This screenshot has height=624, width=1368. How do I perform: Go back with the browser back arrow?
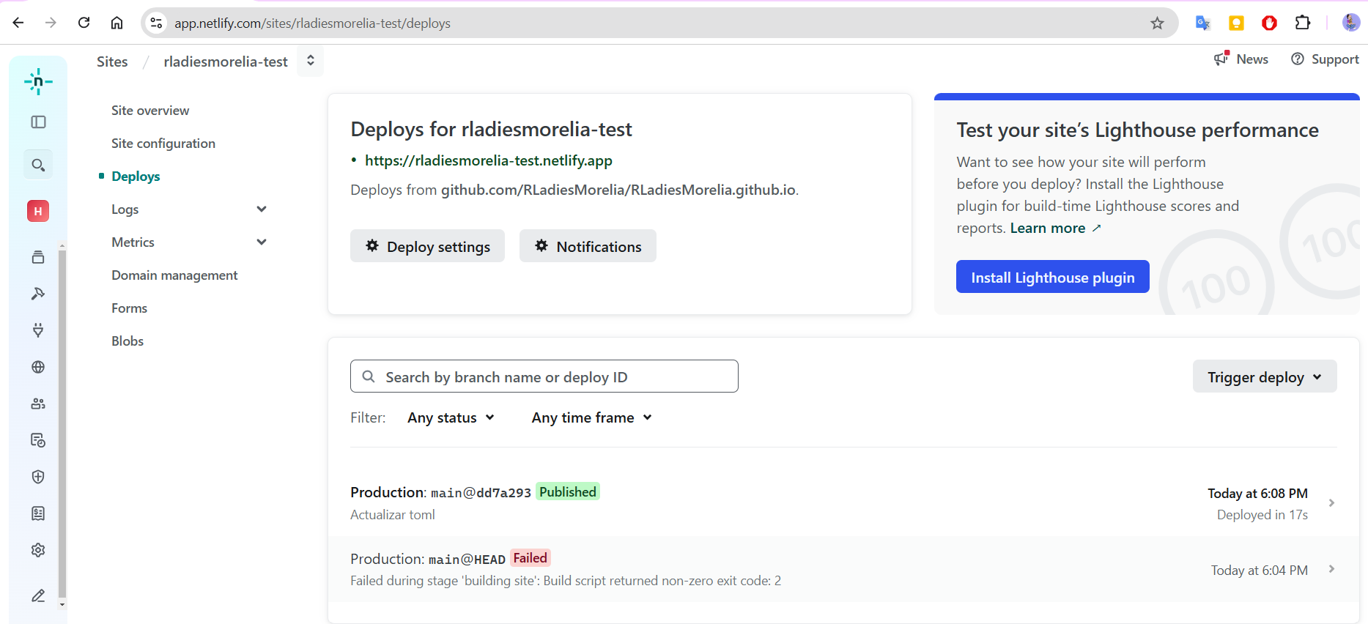(x=18, y=23)
